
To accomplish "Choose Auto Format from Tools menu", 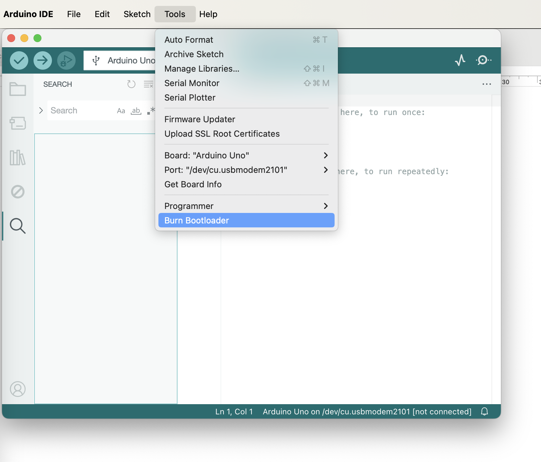I will click(246, 40).
